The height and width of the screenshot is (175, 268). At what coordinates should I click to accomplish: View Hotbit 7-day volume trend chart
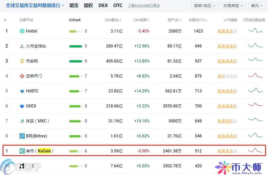[x=255, y=31]
